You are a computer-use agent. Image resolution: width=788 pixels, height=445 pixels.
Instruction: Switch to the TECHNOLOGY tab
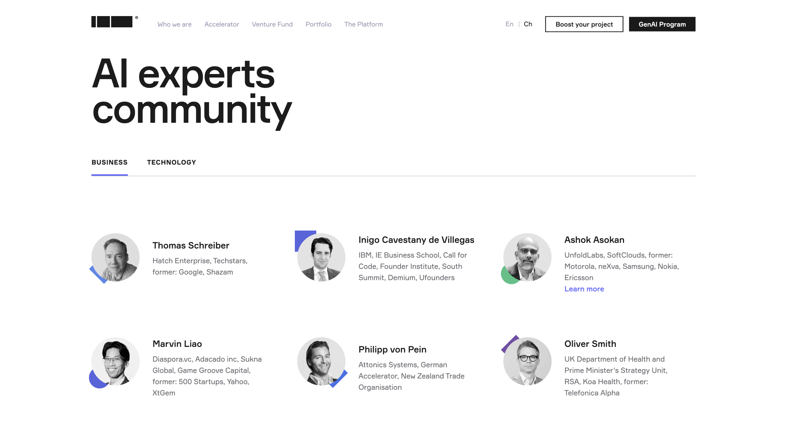[171, 162]
